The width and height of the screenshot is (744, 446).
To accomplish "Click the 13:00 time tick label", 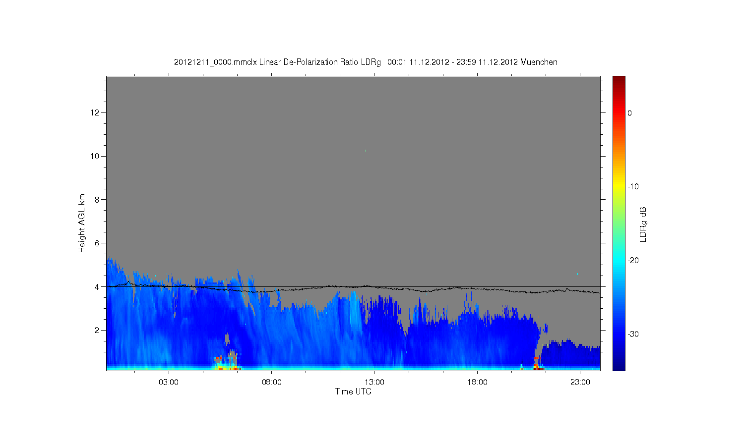I will pyautogui.click(x=374, y=383).
